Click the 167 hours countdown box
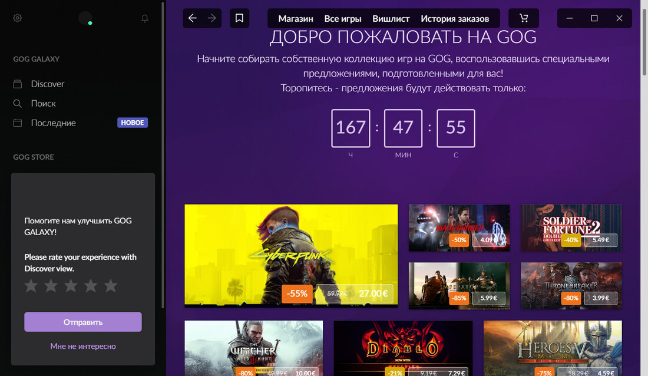The image size is (648, 376). [x=351, y=128]
